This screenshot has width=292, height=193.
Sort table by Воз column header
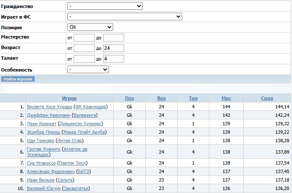(x=161, y=98)
